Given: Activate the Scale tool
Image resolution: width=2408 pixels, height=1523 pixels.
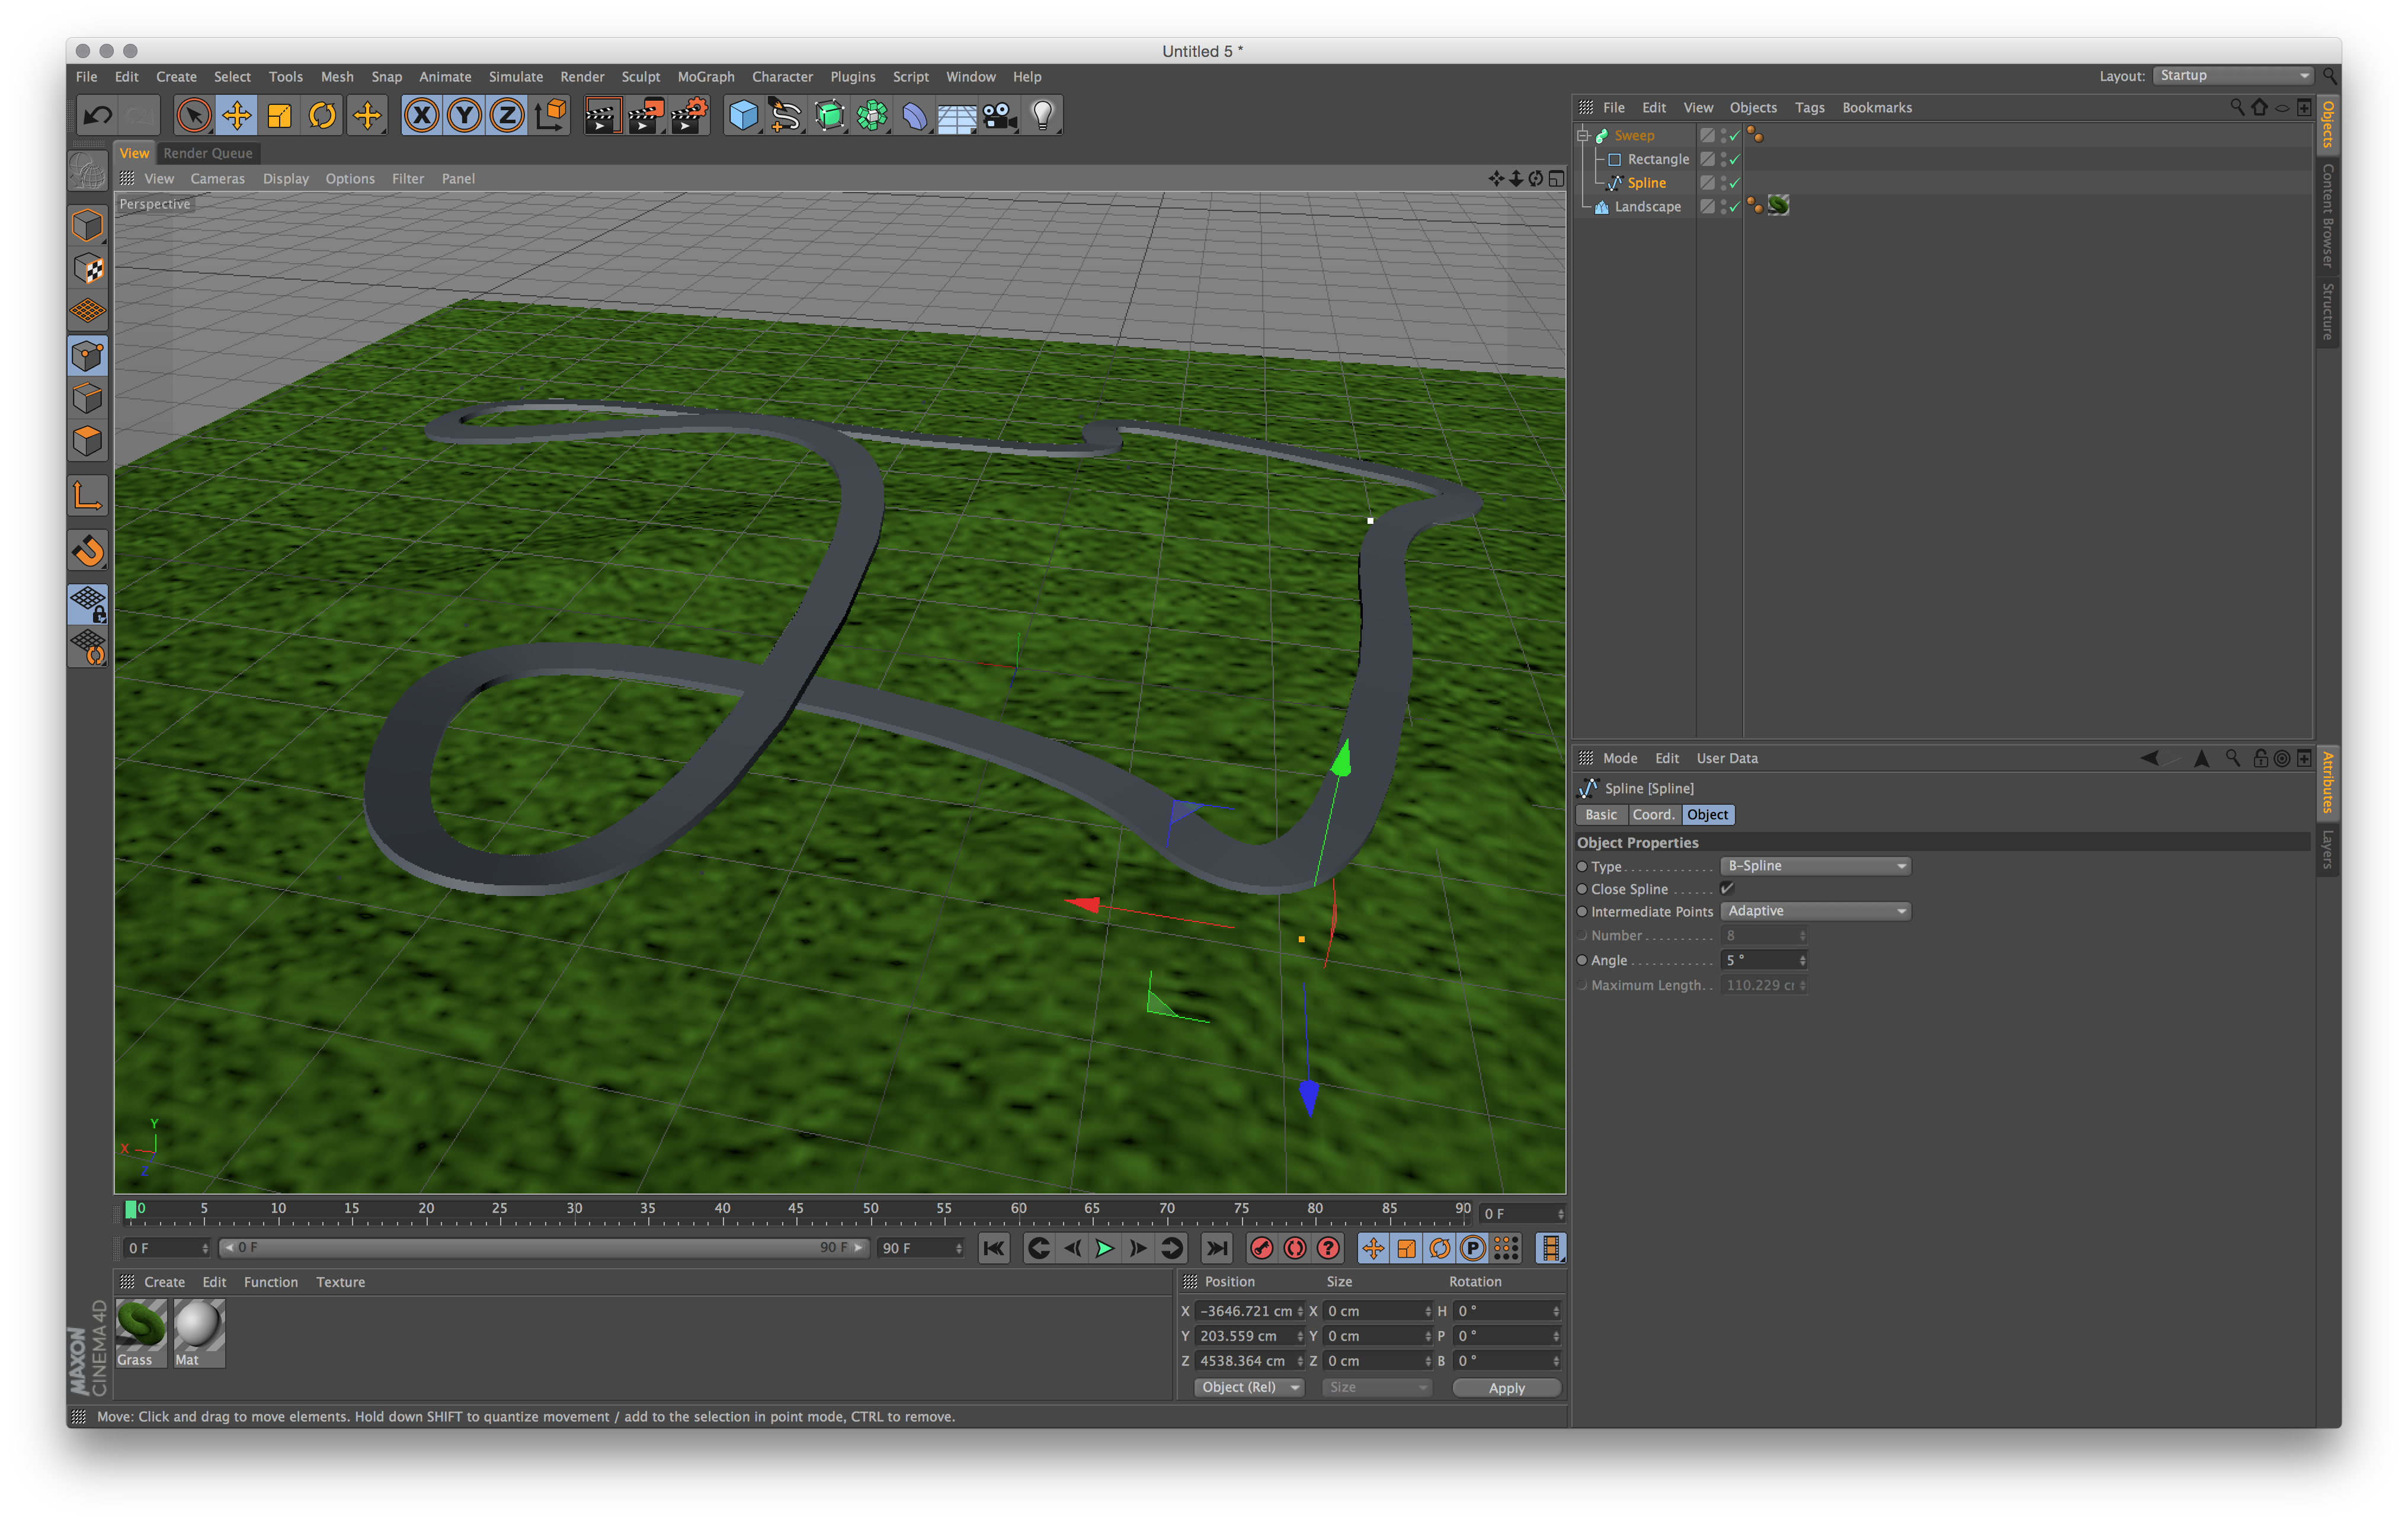Looking at the screenshot, I should coord(280,116).
